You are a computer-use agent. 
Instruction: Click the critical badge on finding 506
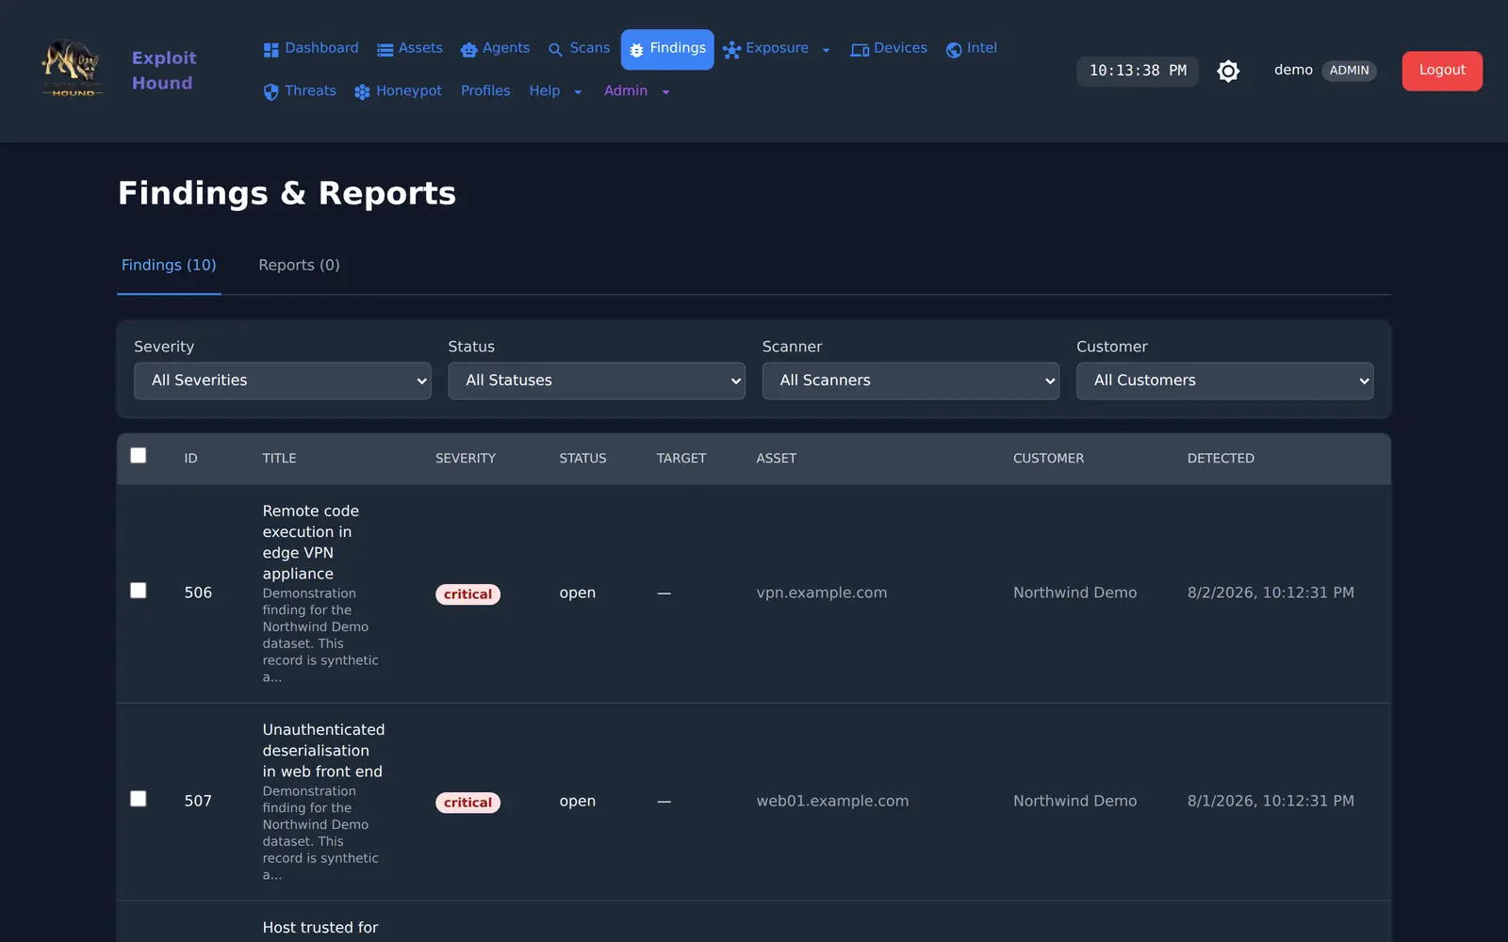coord(467,594)
